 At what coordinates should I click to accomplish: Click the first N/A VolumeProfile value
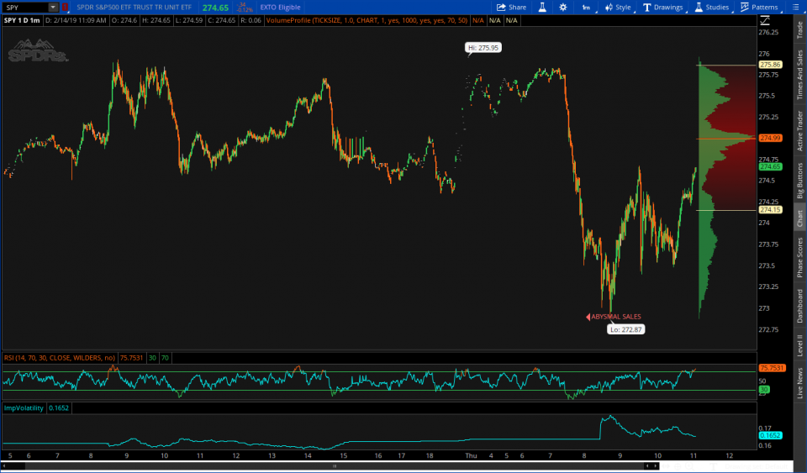[x=478, y=20]
